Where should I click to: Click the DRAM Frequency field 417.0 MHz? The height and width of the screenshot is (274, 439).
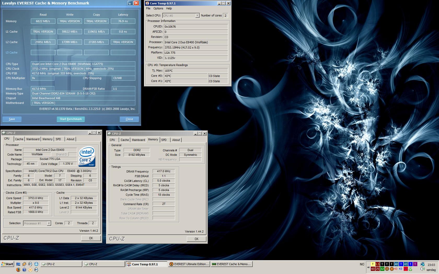[x=164, y=171]
